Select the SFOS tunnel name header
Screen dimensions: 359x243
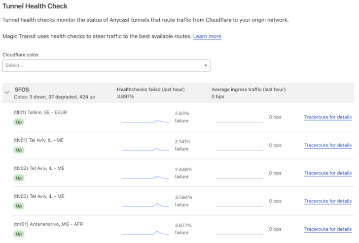point(22,90)
